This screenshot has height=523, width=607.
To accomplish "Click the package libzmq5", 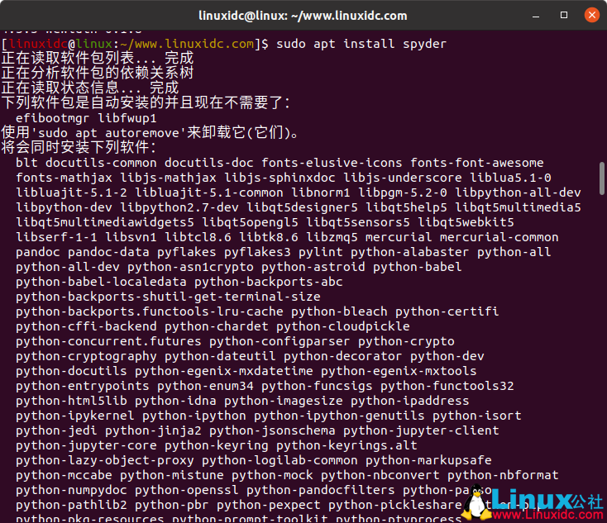I will [x=332, y=237].
